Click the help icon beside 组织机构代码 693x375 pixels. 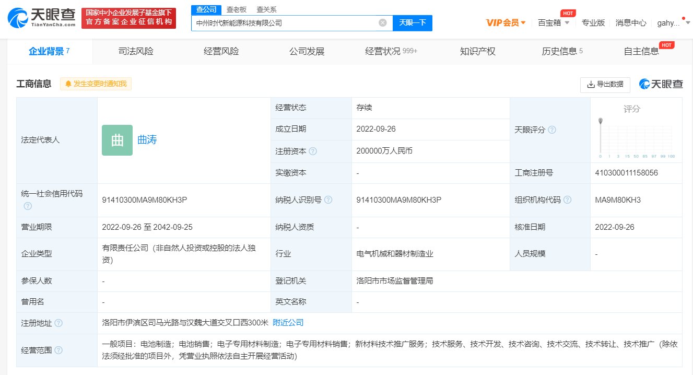point(567,200)
